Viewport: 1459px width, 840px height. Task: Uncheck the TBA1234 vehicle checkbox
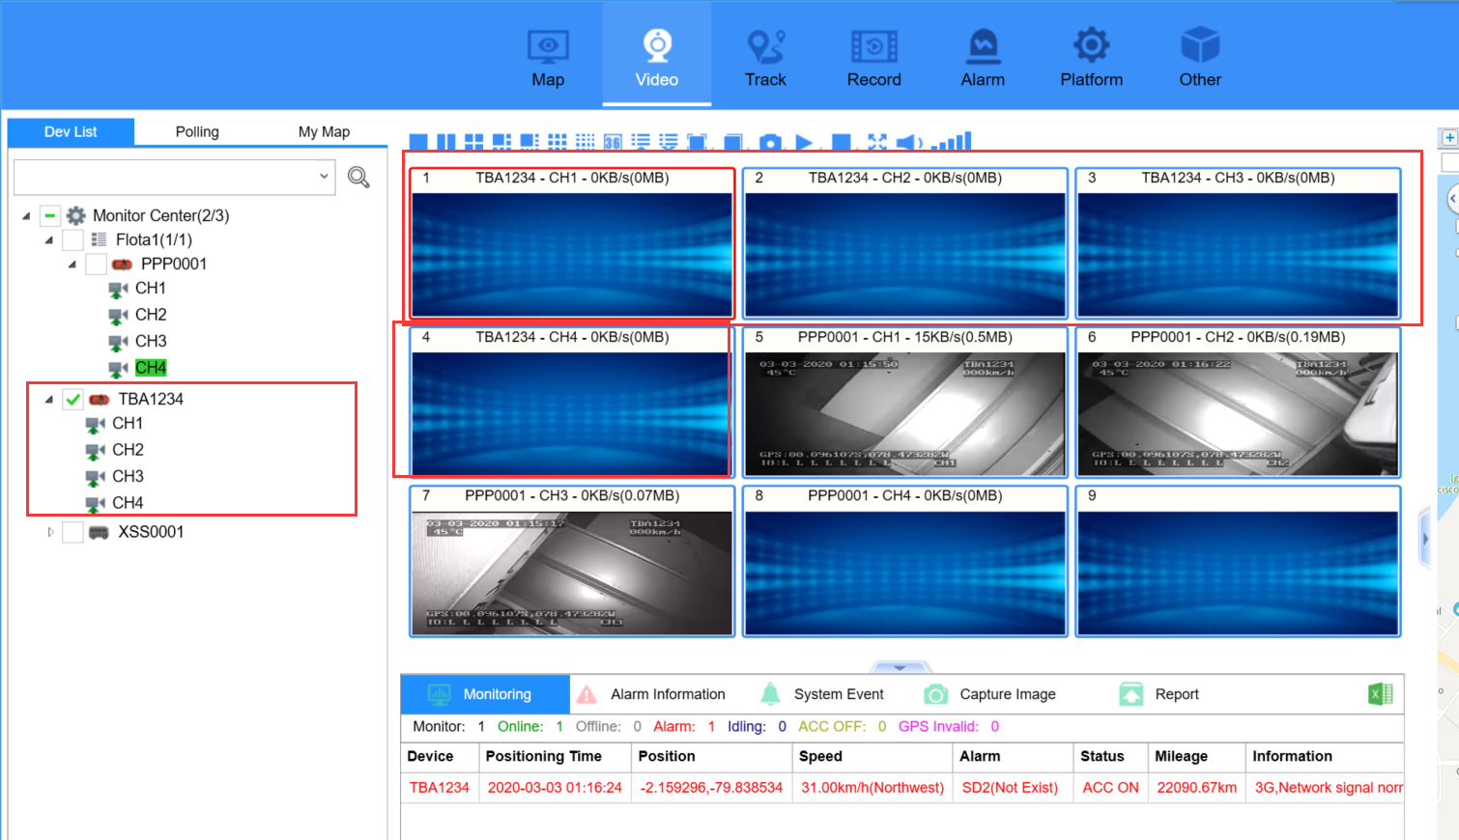[x=72, y=399]
